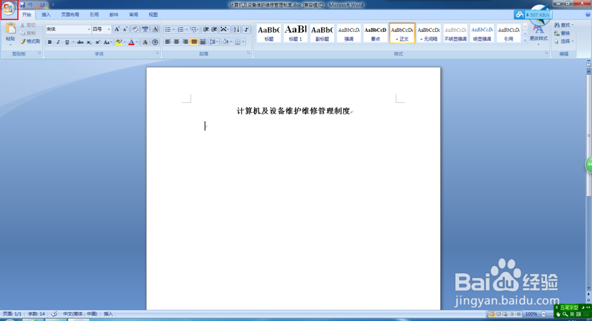Apply superscript formatting
The image size is (592, 321).
pyautogui.click(x=98, y=42)
